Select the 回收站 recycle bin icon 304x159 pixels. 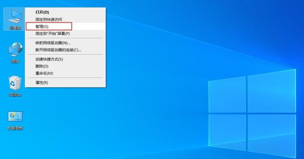[15, 86]
